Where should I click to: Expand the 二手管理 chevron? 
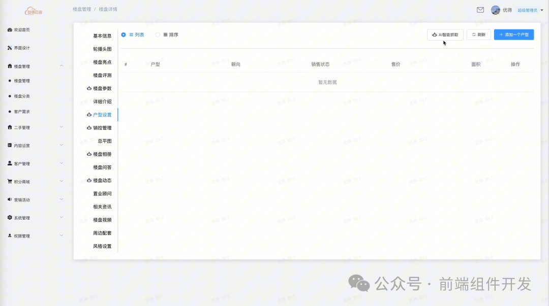pos(62,127)
